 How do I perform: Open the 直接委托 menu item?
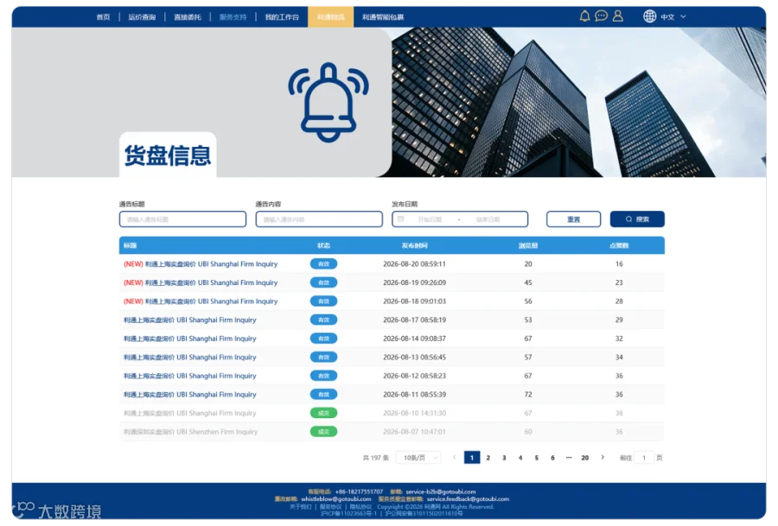(188, 17)
